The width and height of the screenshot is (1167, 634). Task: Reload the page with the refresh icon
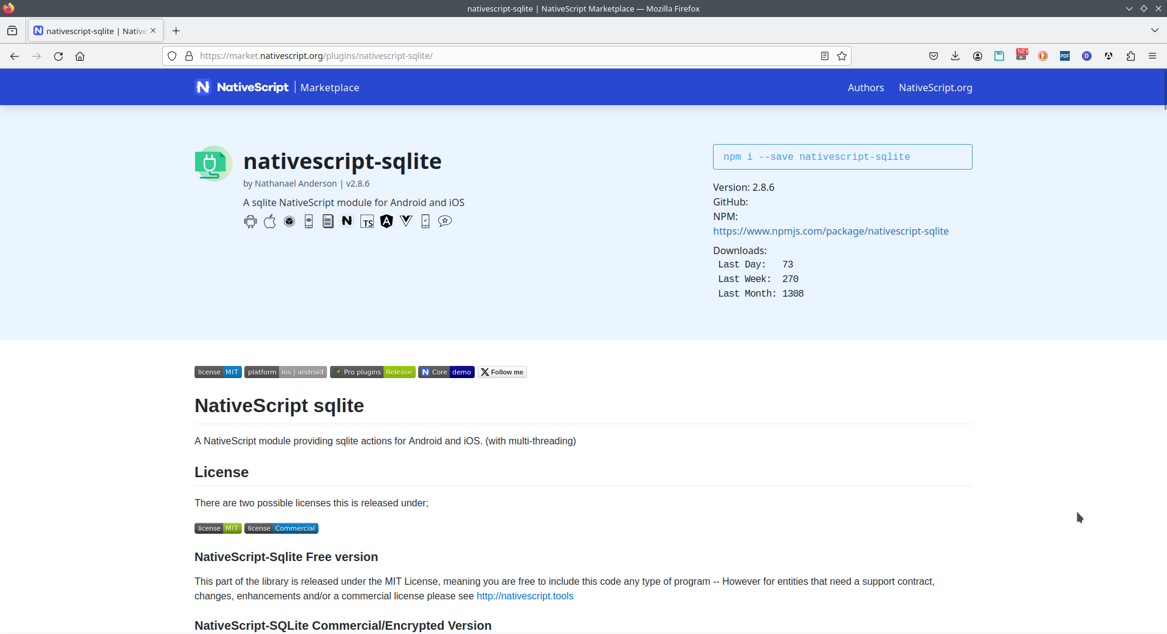tap(58, 56)
